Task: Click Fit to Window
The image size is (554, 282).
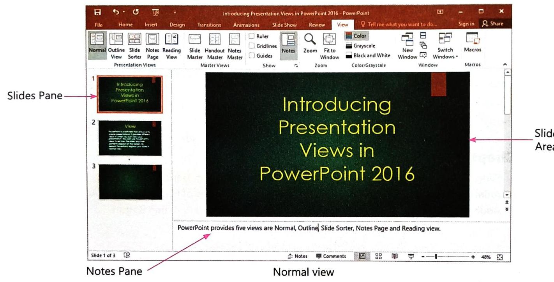Action: 330,46
